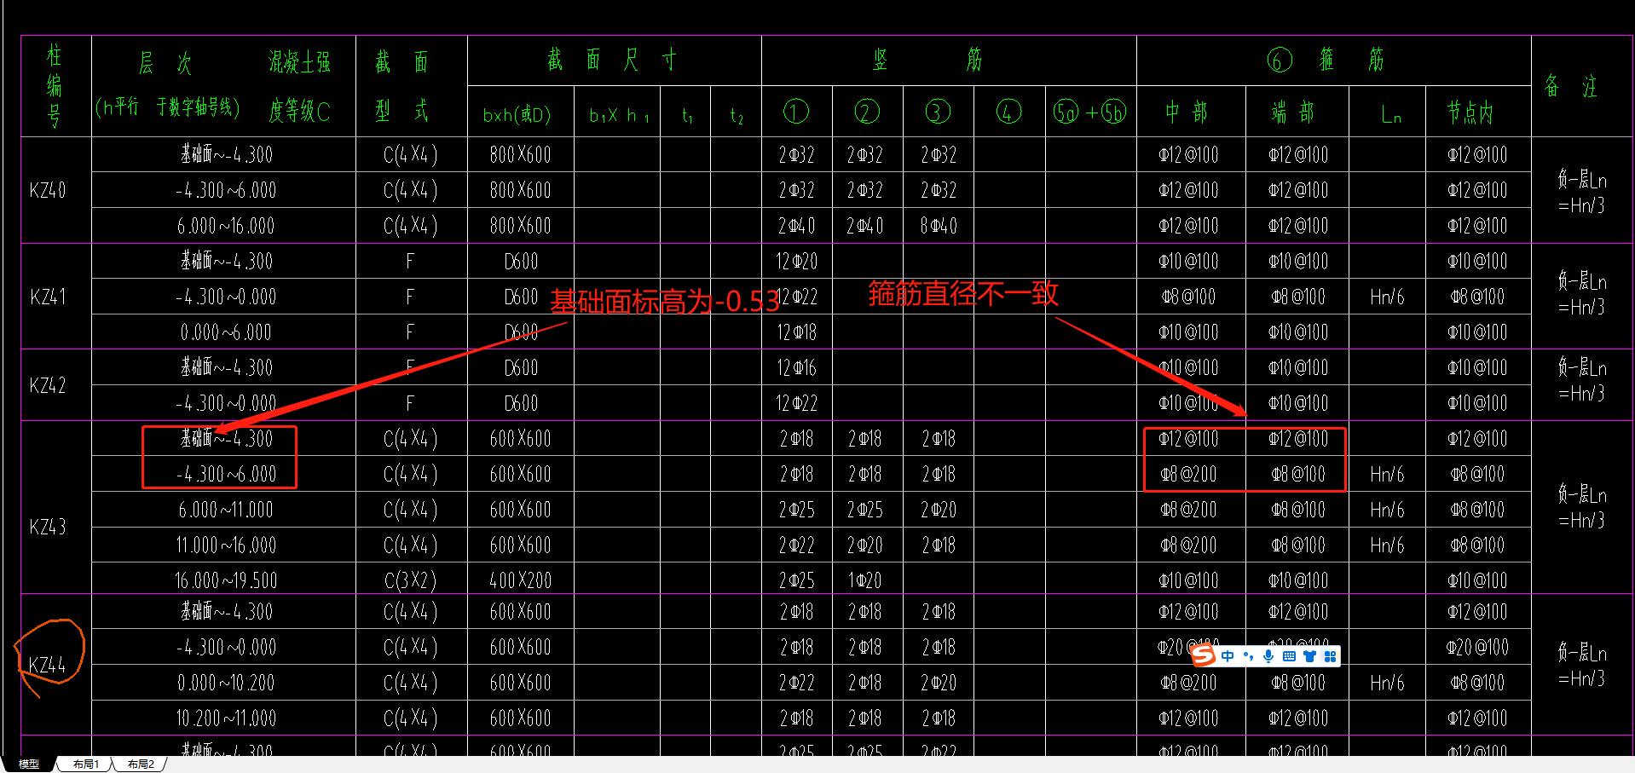Viewport: 1635px width, 773px height.
Task: Select the KZ43 column label
Action: 48,527
